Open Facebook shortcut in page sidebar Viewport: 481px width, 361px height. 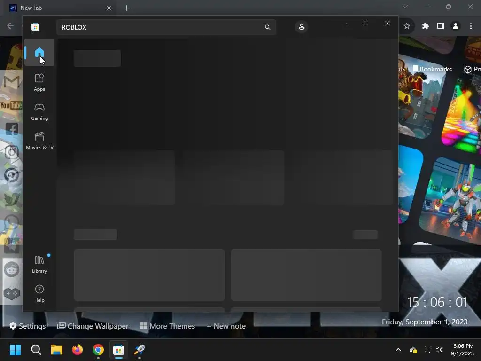(x=12, y=129)
